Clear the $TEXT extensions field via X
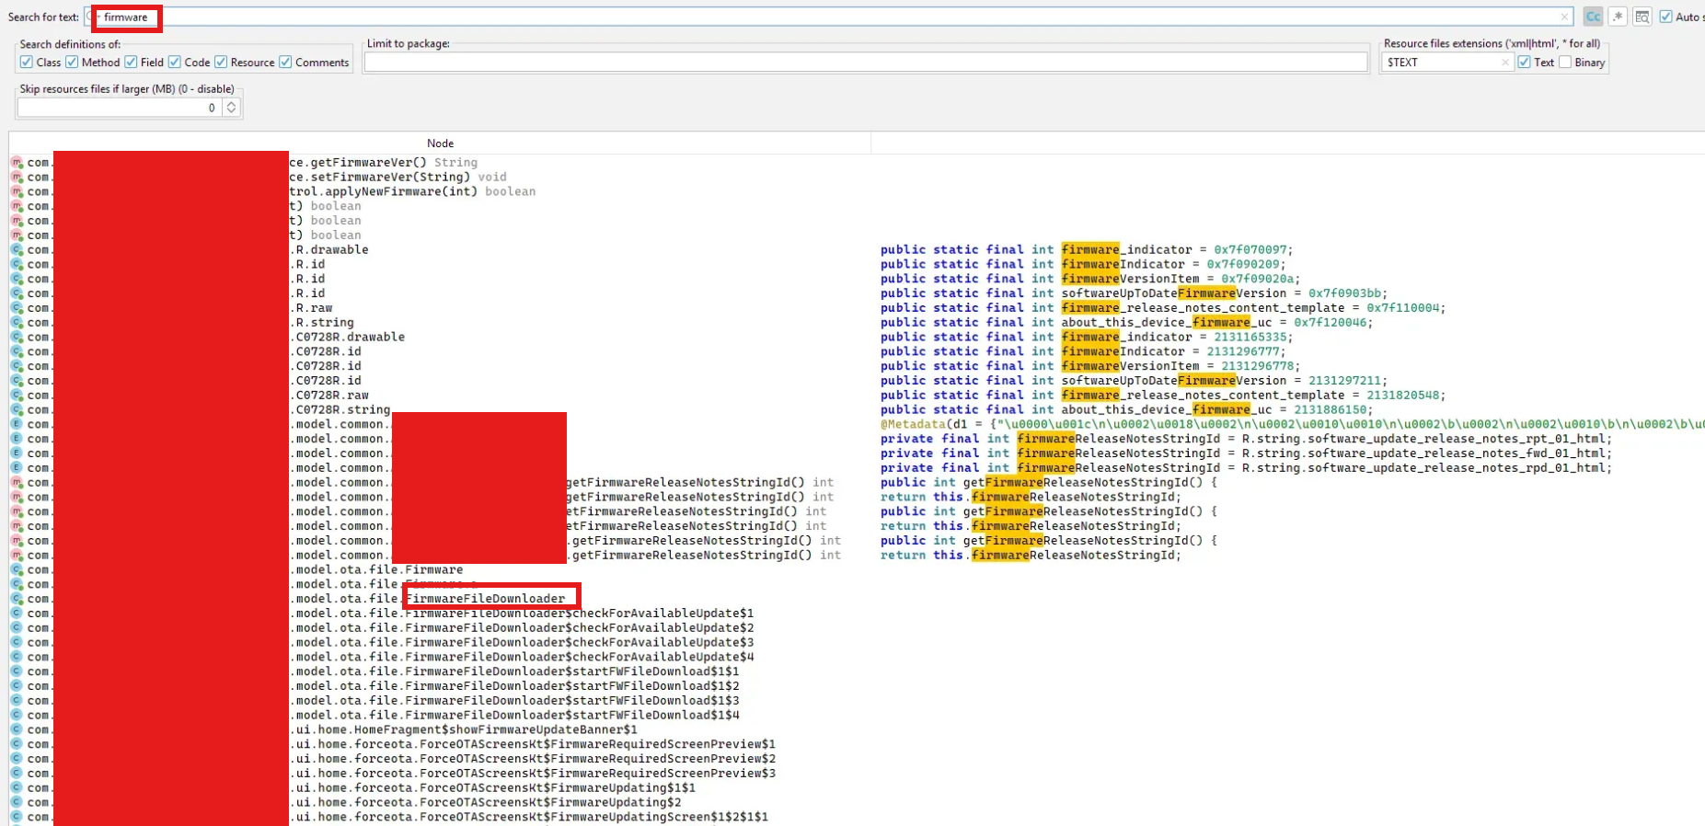Viewport: 1705px width, 826px height. (x=1505, y=63)
